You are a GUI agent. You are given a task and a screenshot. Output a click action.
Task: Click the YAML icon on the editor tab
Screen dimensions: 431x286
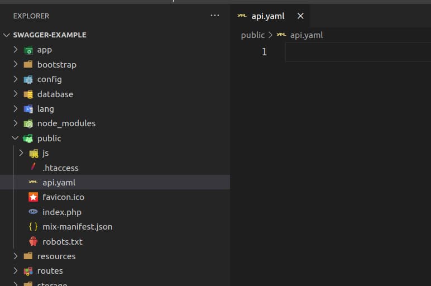tap(242, 16)
